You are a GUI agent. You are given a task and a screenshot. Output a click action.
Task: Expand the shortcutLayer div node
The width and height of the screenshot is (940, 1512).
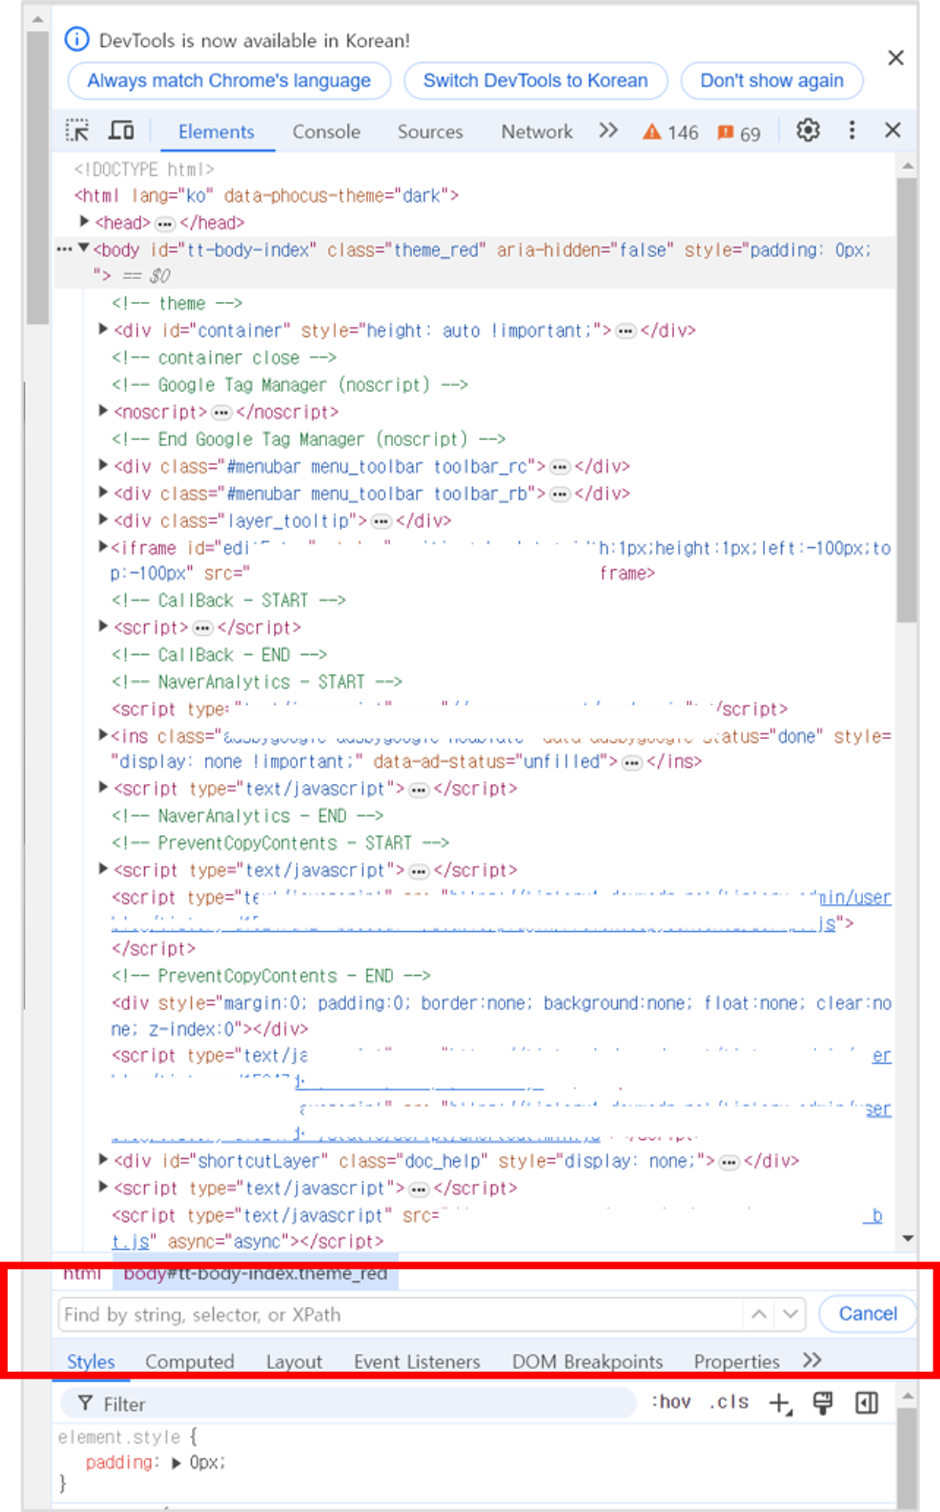coord(103,1160)
